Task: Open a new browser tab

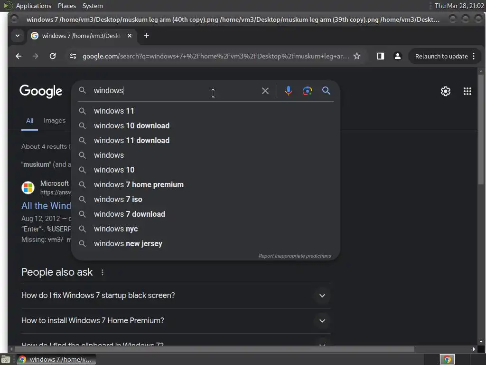Action: 147,36
